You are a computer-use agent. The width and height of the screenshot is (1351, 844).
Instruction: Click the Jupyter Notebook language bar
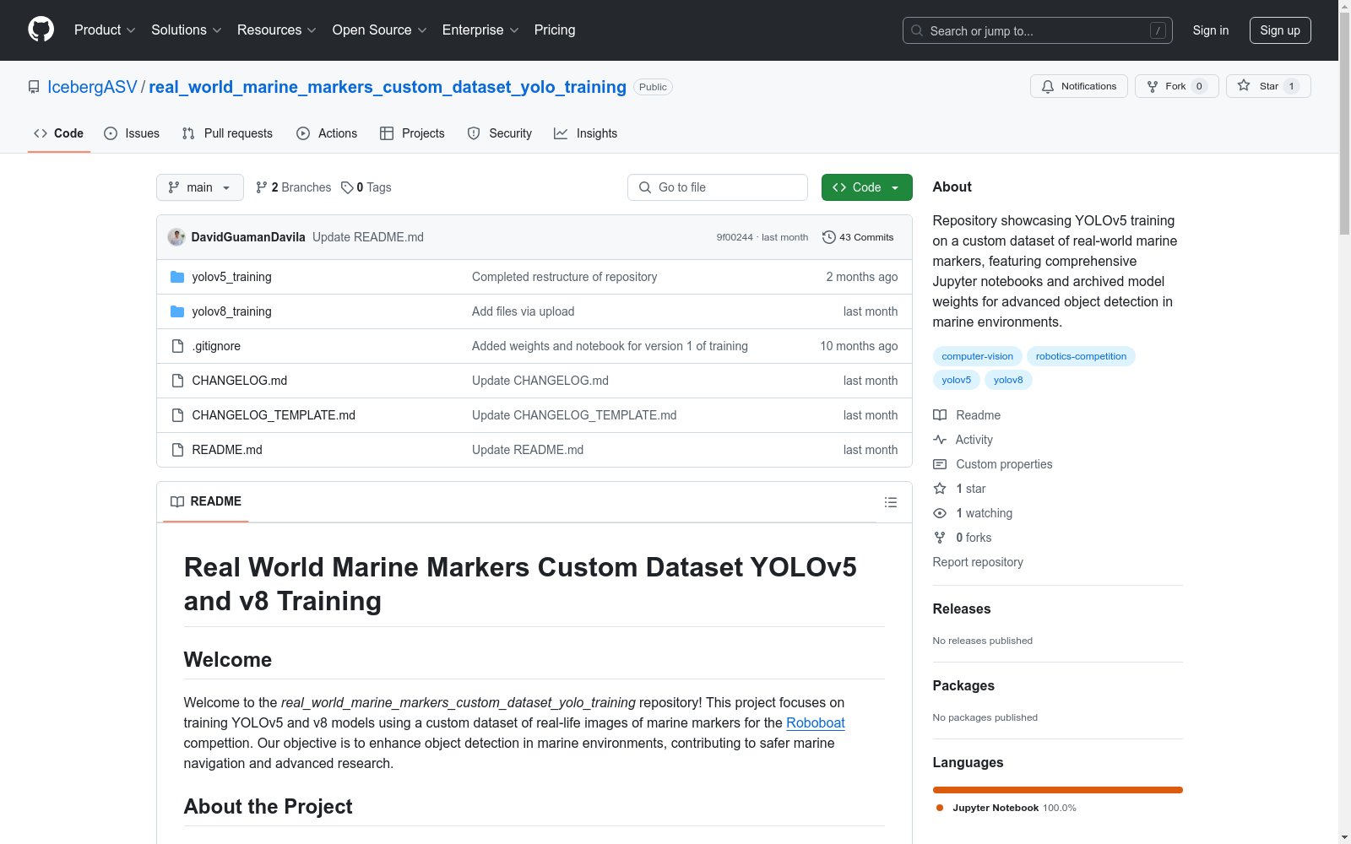[x=1058, y=790]
